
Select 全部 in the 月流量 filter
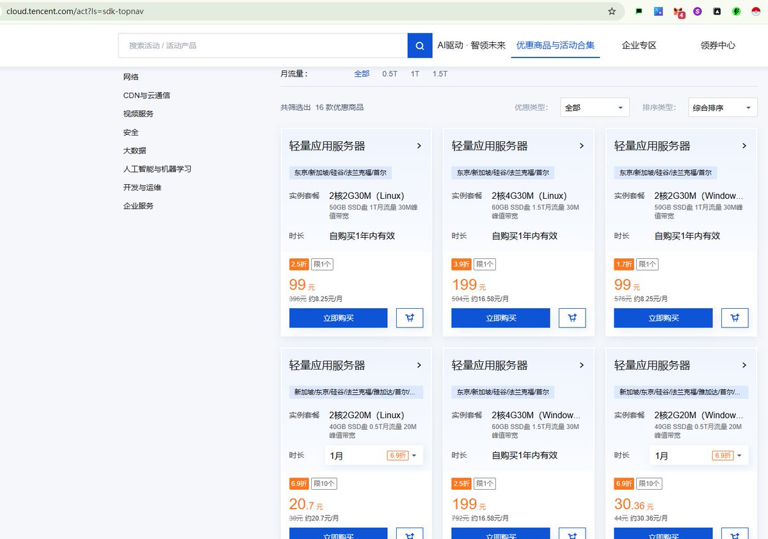[362, 74]
